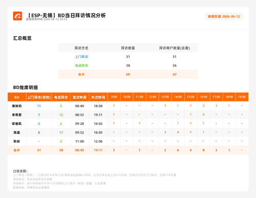Click the blue value '11' in the first row
Screen dimensions: 256x198
(x=39, y=106)
